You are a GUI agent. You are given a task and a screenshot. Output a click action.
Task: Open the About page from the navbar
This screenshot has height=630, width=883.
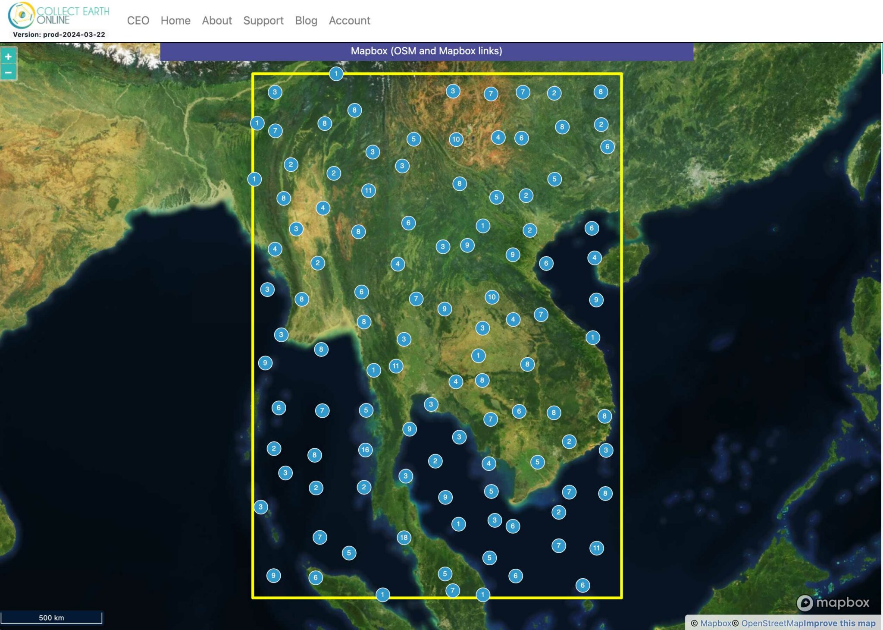[217, 20]
